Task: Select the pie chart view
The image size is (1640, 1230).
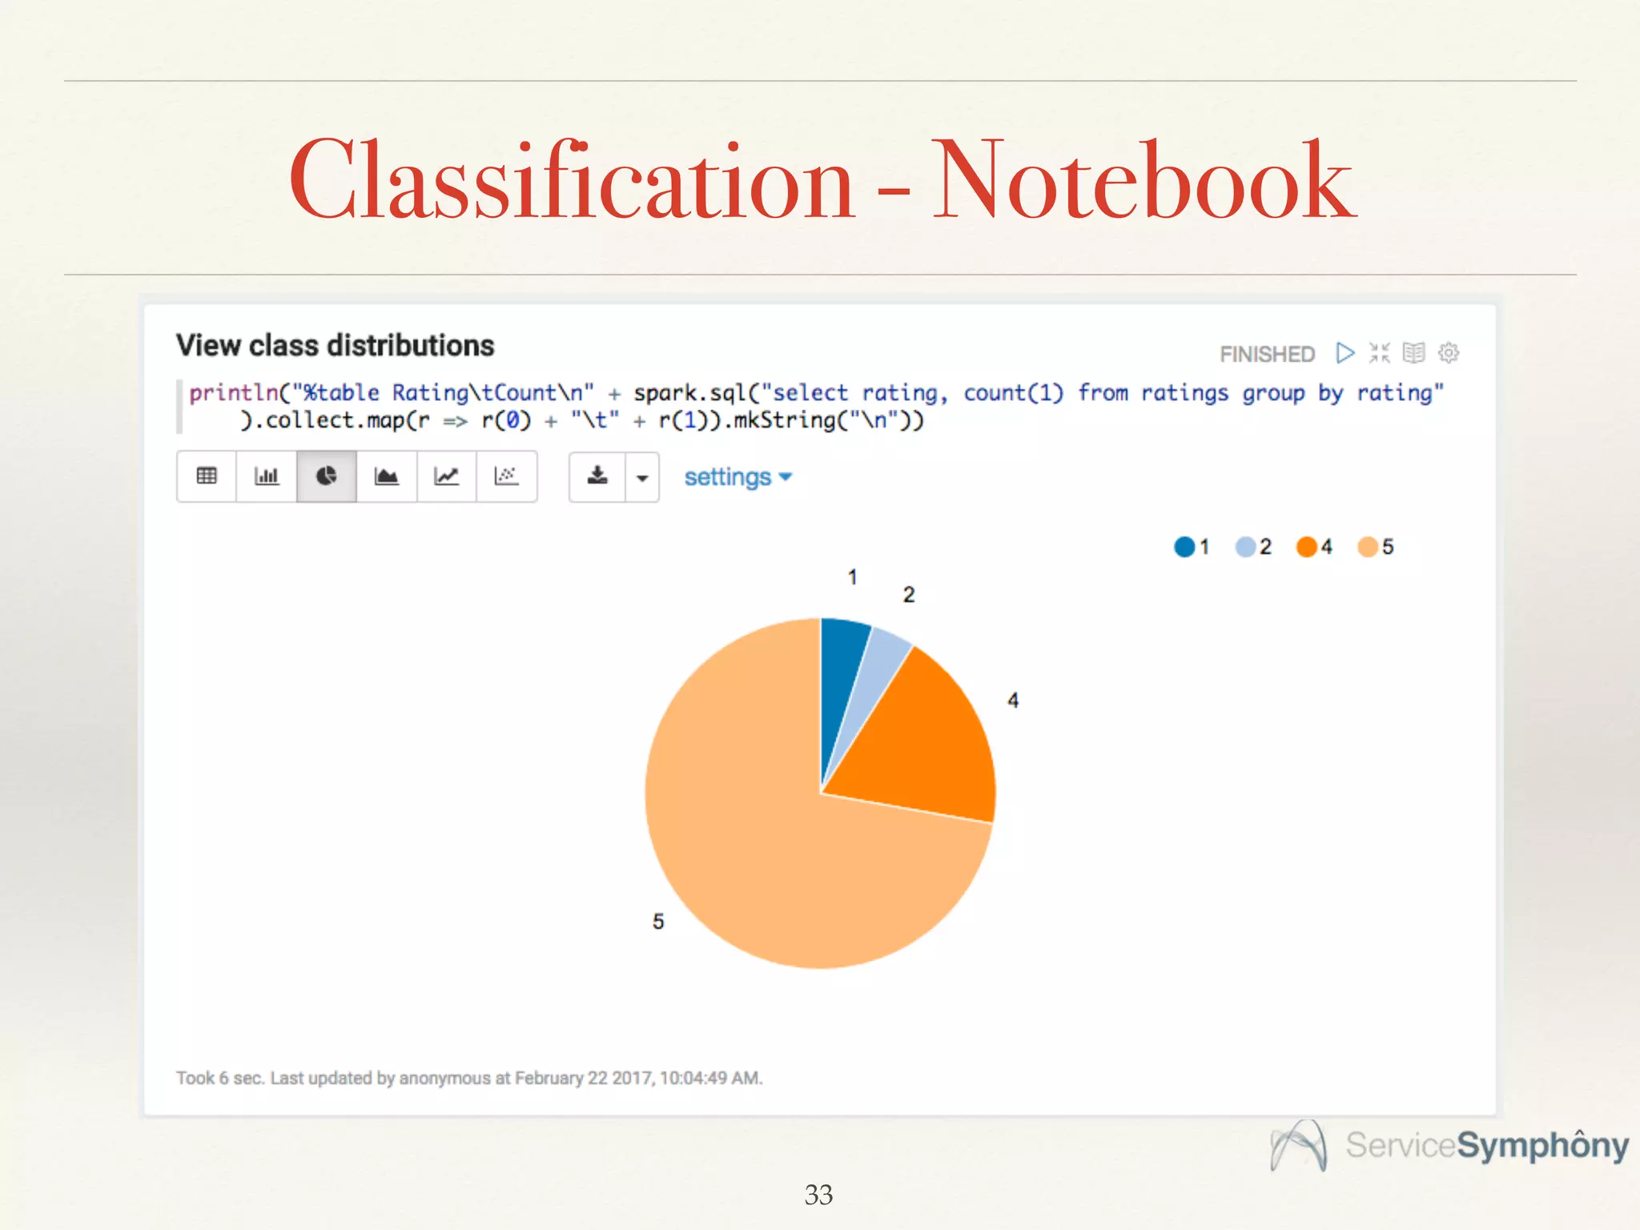Action: (x=327, y=476)
